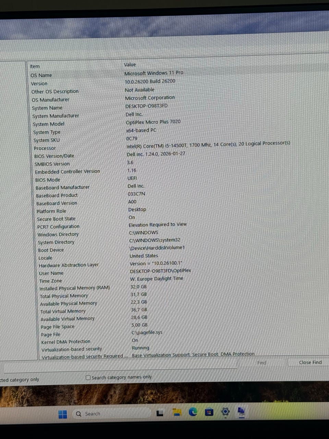Launch File Explorer from the taskbar
329x439 pixels.
(176, 412)
